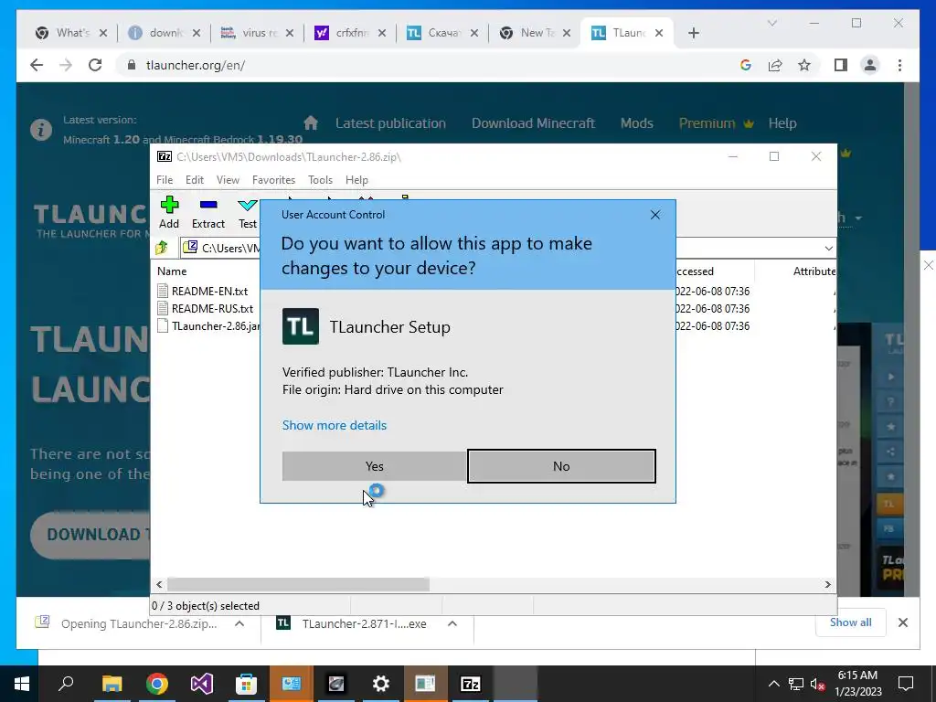This screenshot has width=936, height=702.
Task: Click Chrome back navigation arrow
Action: tap(37, 65)
